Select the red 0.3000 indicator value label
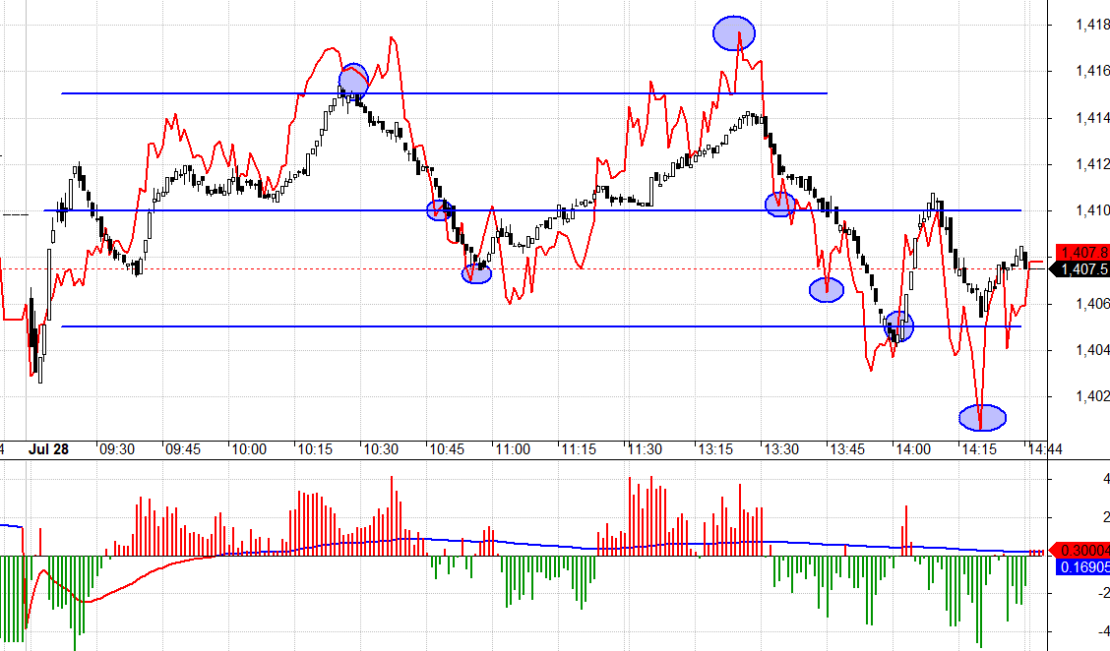 click(1081, 550)
